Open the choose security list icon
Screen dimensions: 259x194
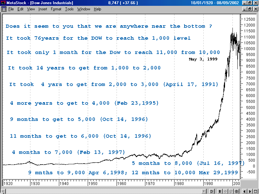[x=255, y=191]
